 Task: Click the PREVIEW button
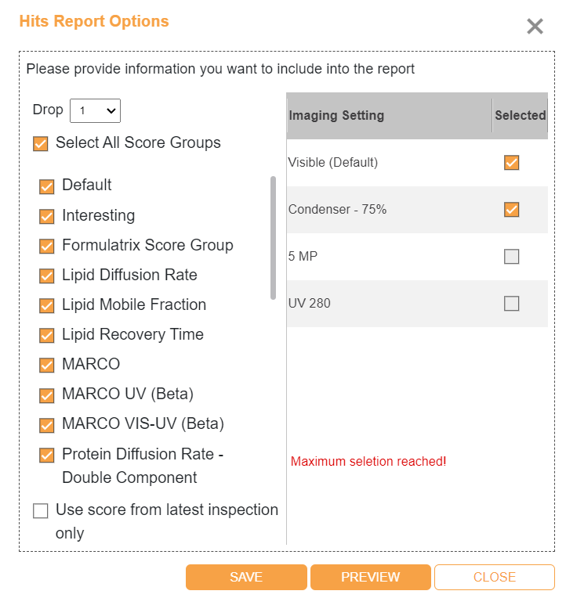tap(371, 577)
